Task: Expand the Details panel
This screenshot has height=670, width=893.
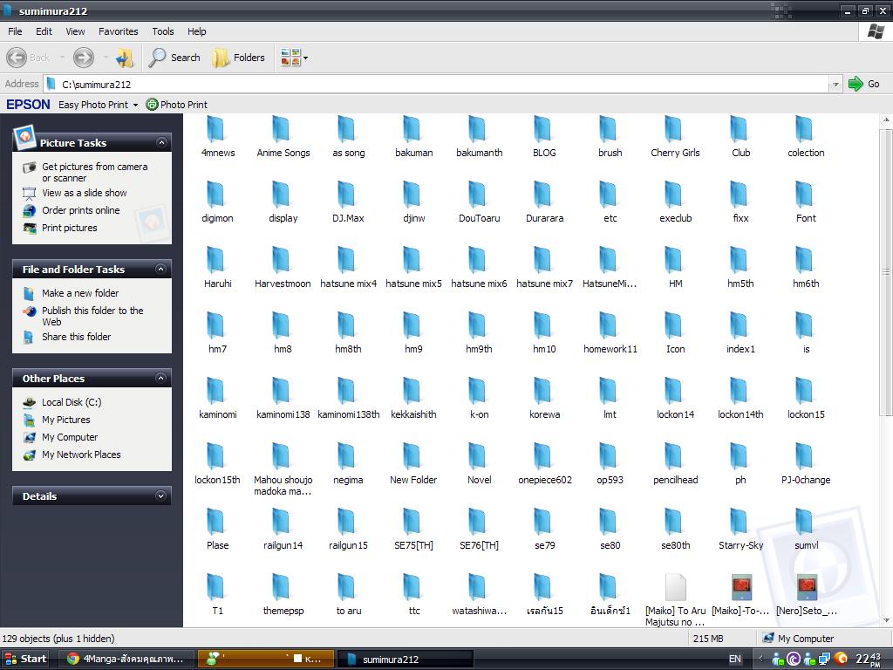Action: tap(161, 496)
